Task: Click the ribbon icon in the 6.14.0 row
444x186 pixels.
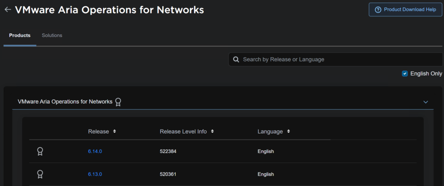Action: pos(40,151)
